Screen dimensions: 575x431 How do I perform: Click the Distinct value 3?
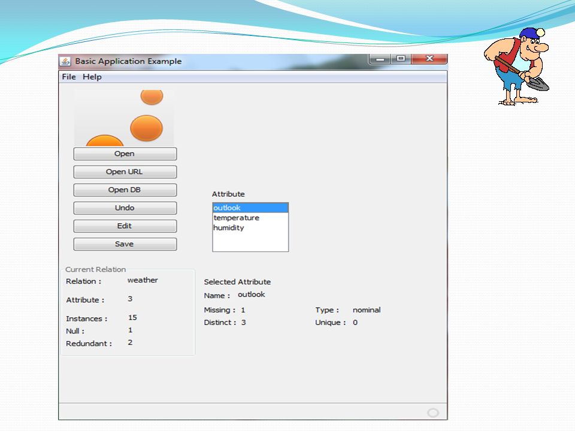pyautogui.click(x=244, y=323)
